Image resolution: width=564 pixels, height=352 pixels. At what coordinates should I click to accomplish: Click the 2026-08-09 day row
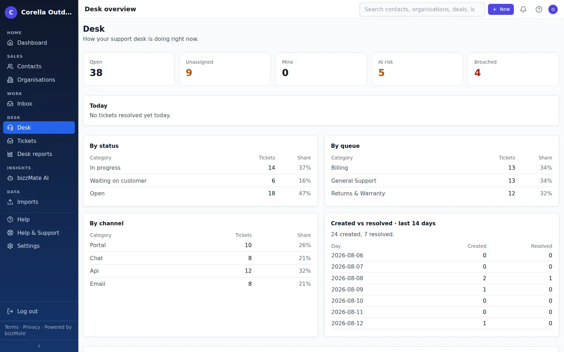[x=441, y=289]
